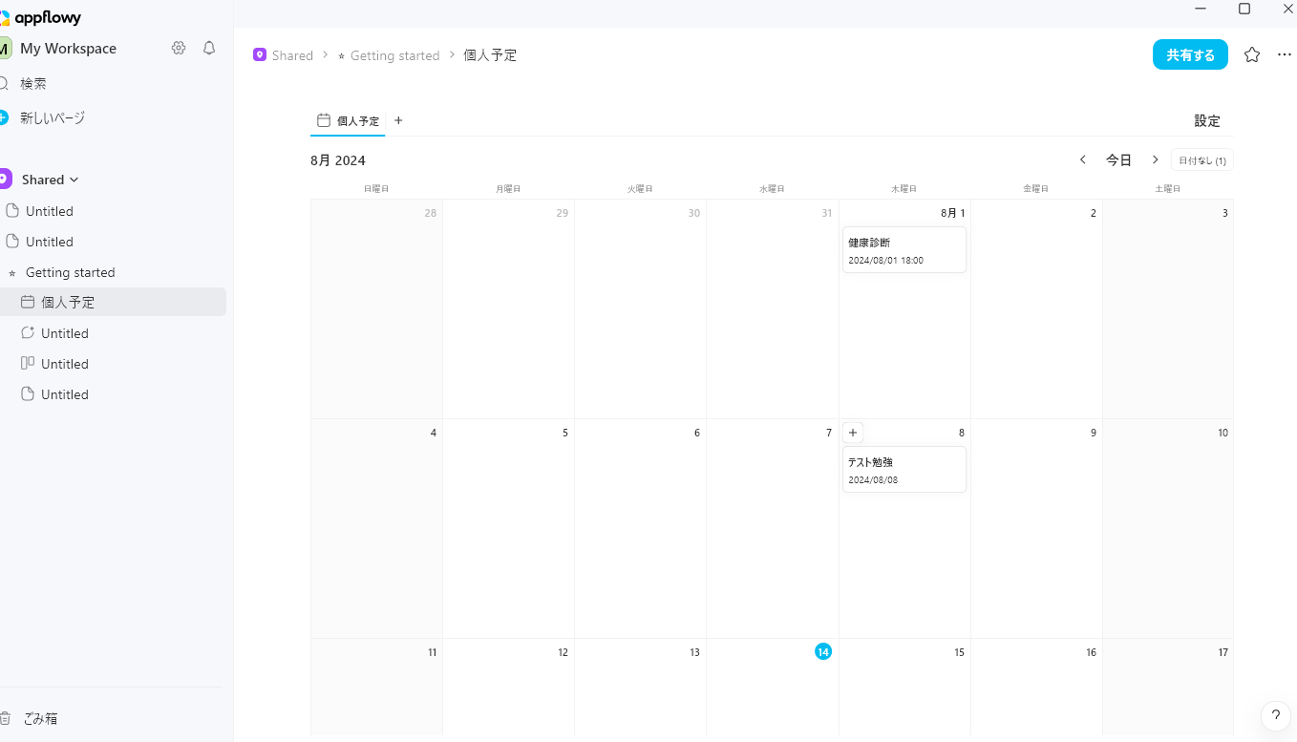
Task: Click the trash bin icon
Action: [5, 718]
